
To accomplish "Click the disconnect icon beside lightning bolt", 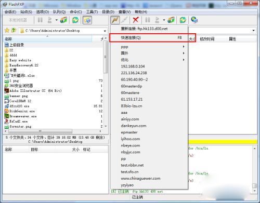I will point(124,20).
